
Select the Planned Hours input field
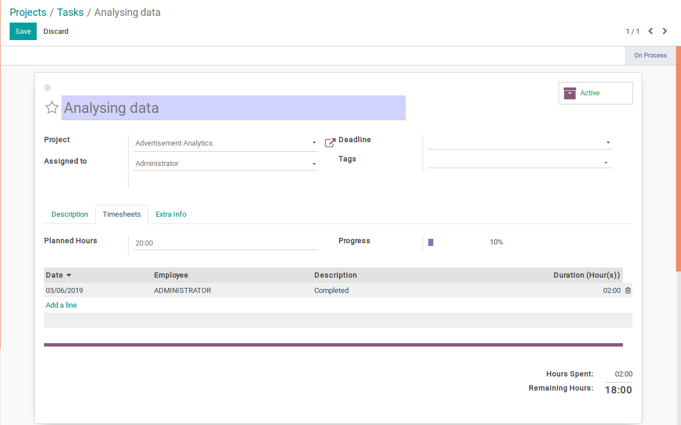coord(225,243)
